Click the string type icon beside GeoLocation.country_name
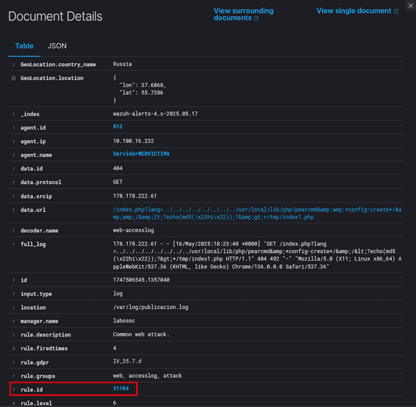 pyautogui.click(x=13, y=64)
